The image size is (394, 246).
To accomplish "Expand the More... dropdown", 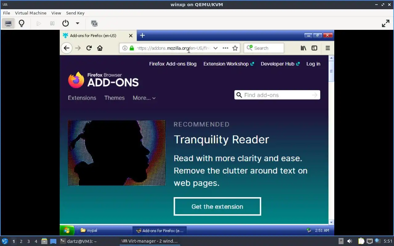I will [144, 98].
